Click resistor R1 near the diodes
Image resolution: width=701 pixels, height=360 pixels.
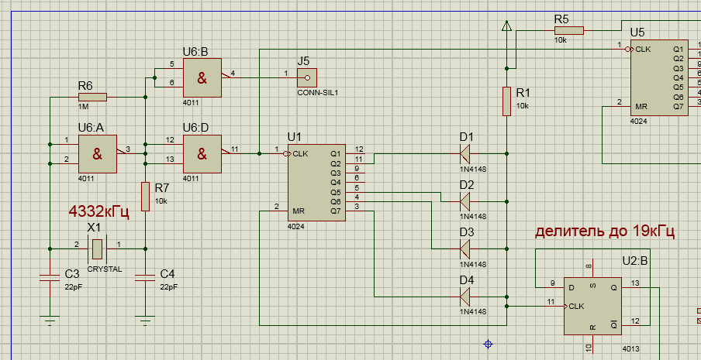(x=506, y=101)
